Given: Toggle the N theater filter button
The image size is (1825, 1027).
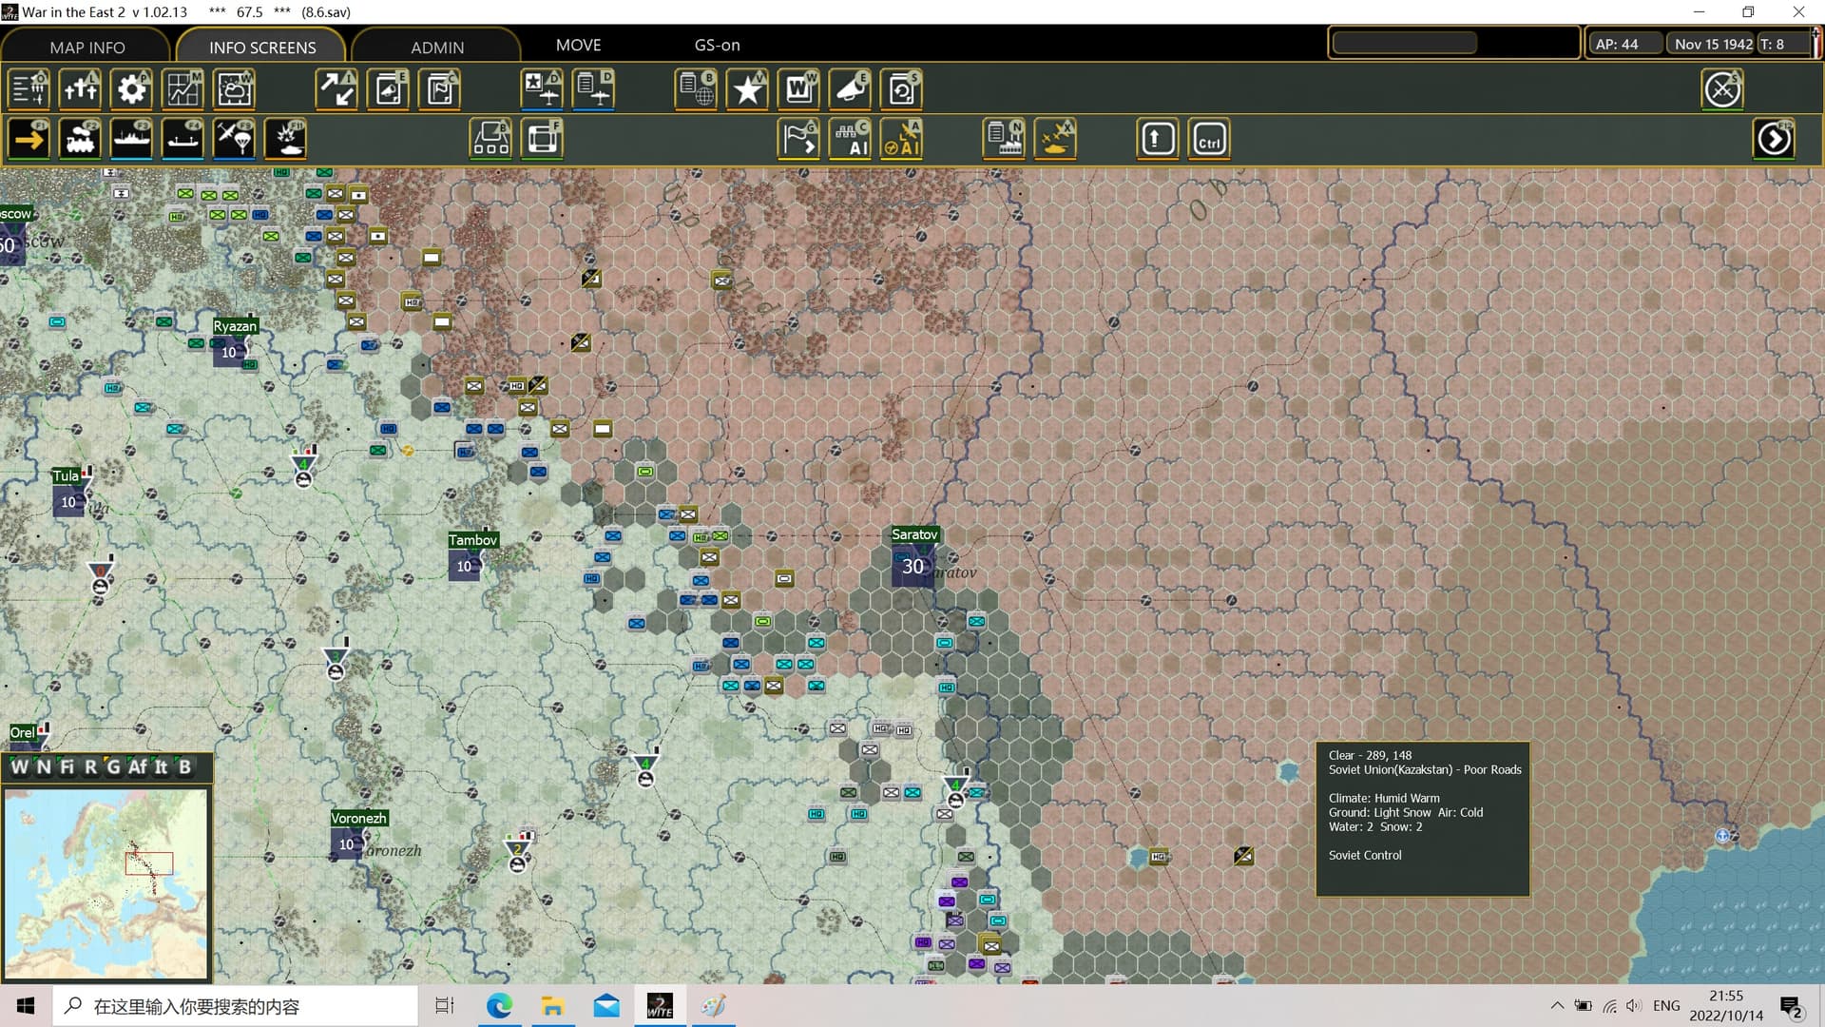Looking at the screenshot, I should click(43, 766).
